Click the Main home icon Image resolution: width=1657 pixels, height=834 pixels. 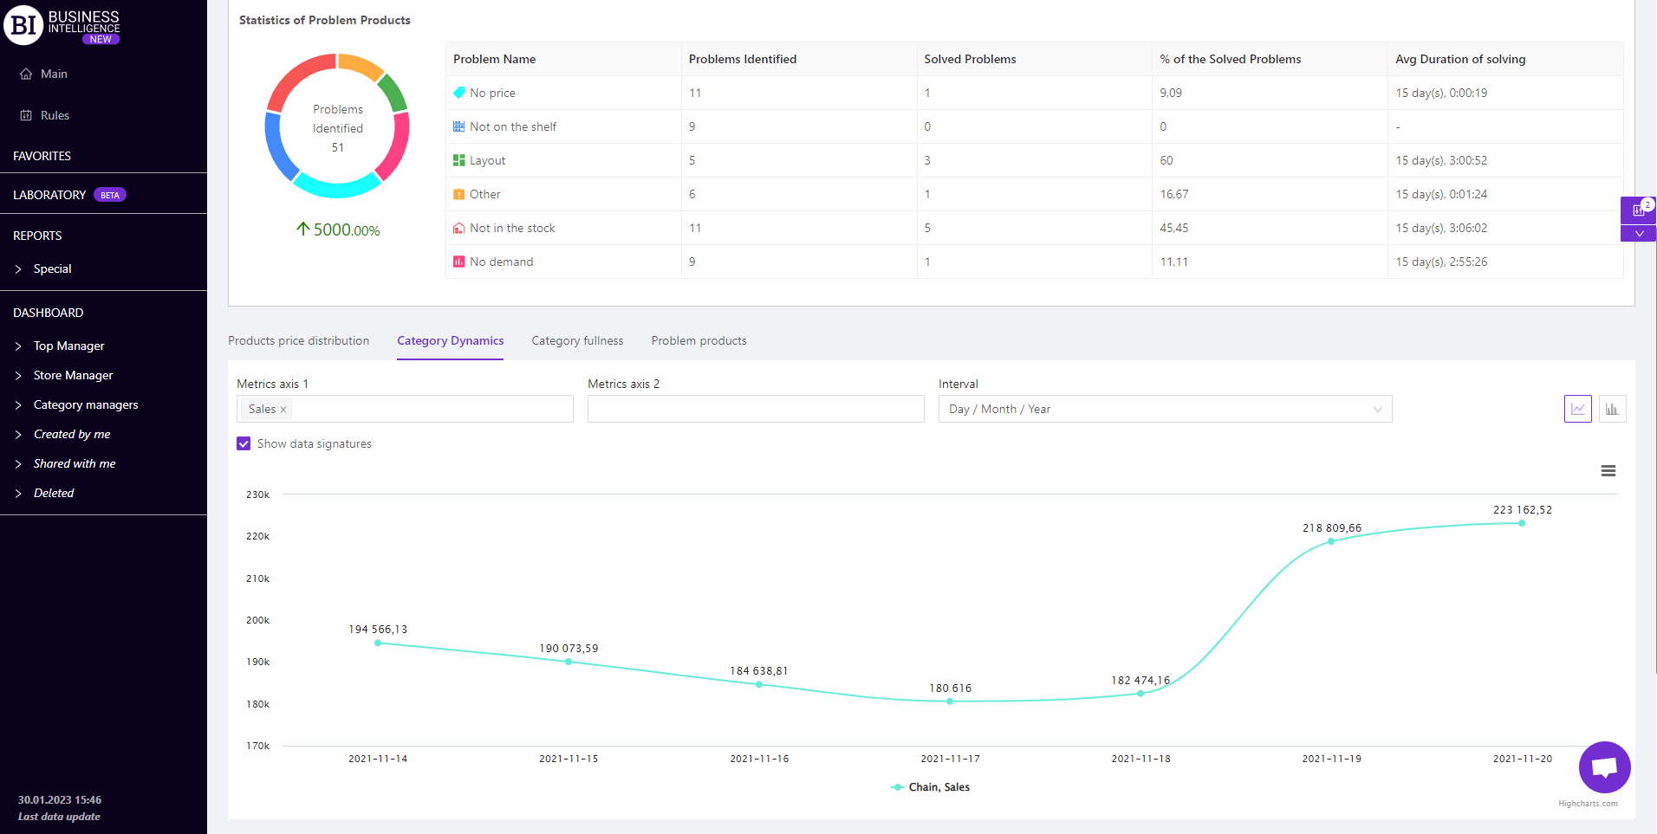pos(26,74)
